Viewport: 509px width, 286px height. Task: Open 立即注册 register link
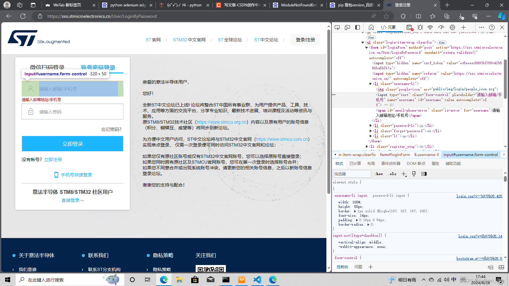tap(53, 160)
